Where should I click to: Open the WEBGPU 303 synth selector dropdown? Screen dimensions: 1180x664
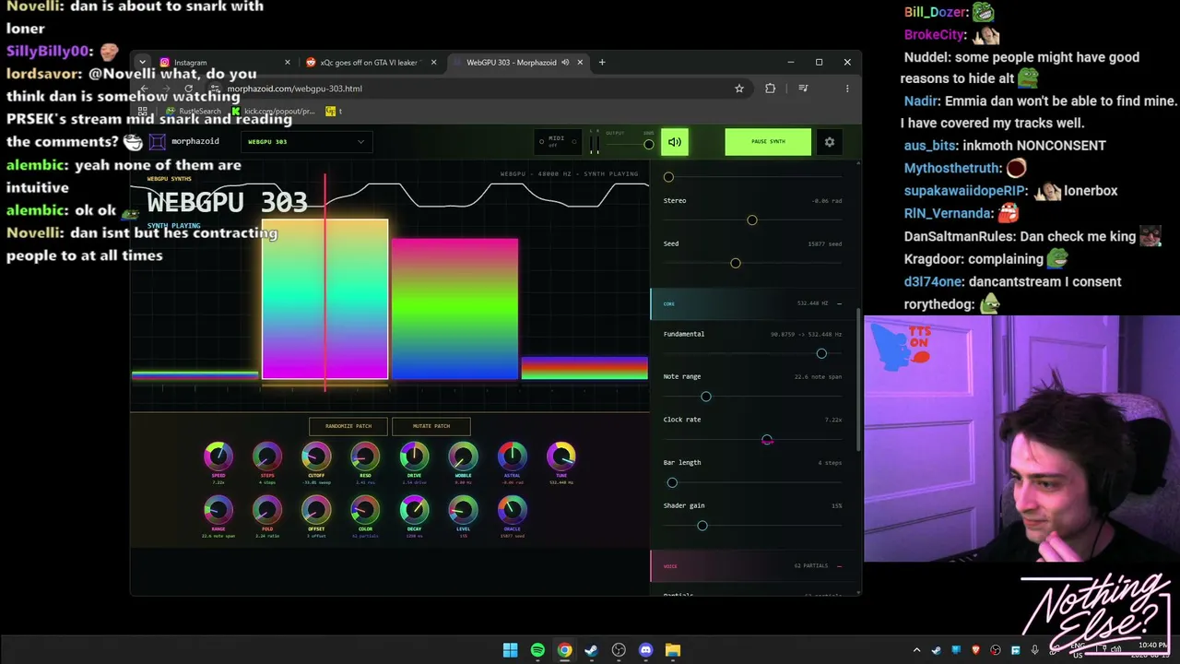(305, 142)
